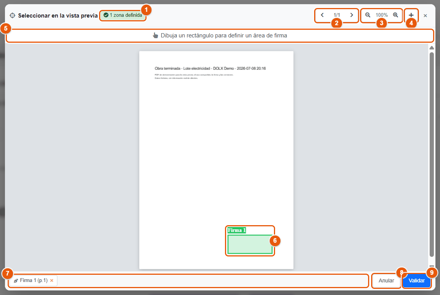Close the preview selection dialog
Viewport: 440px width, 295px height.
[x=425, y=16]
